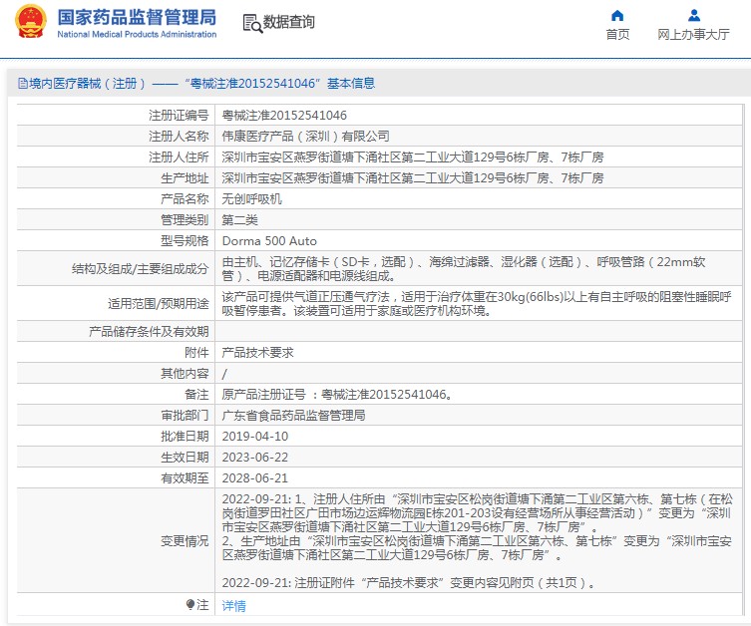
Task: Click the text starting 该产品可提供气道正压通气疗法
Action: [476, 304]
